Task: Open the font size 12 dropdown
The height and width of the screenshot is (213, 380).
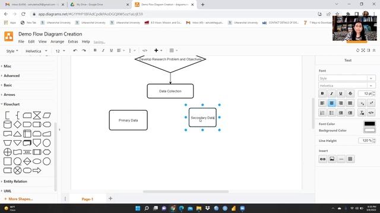Action: (x=61, y=51)
